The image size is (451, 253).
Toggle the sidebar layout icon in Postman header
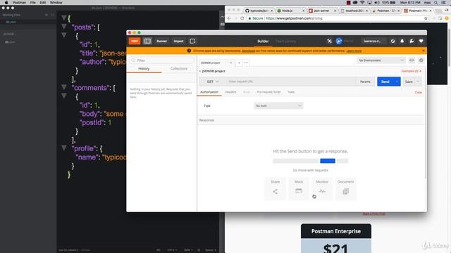147,41
